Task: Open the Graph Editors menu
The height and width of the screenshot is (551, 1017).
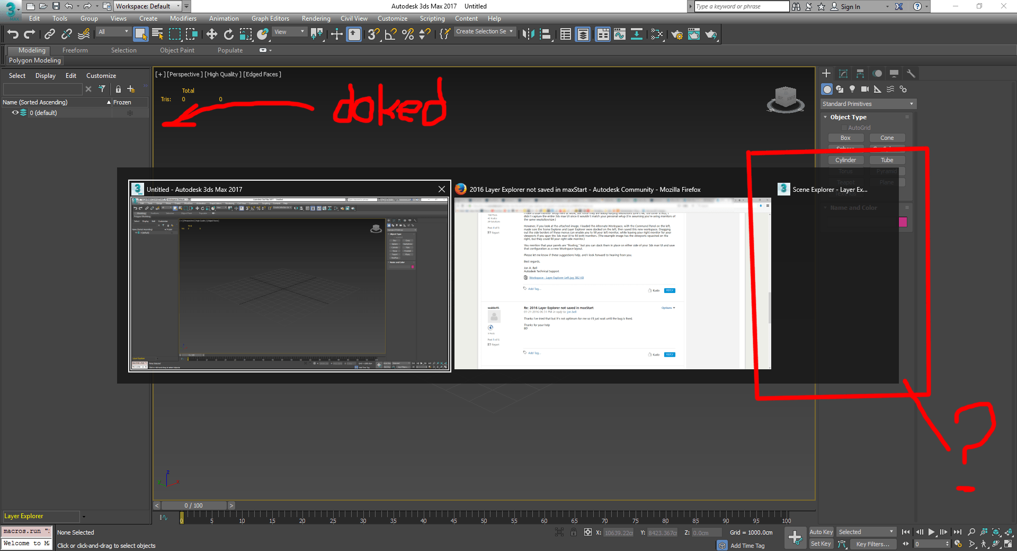Action: (270, 19)
